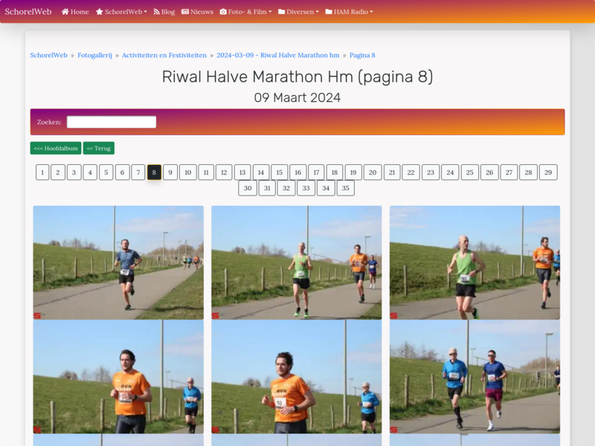Expand the Foto- & Film dropdown

tap(246, 12)
